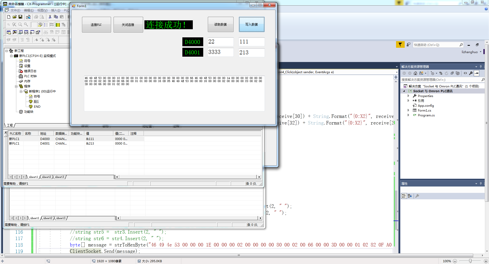The image size is (489, 264).
Task: Click the categorized view icon in 属性 panel
Action: tap(404, 196)
